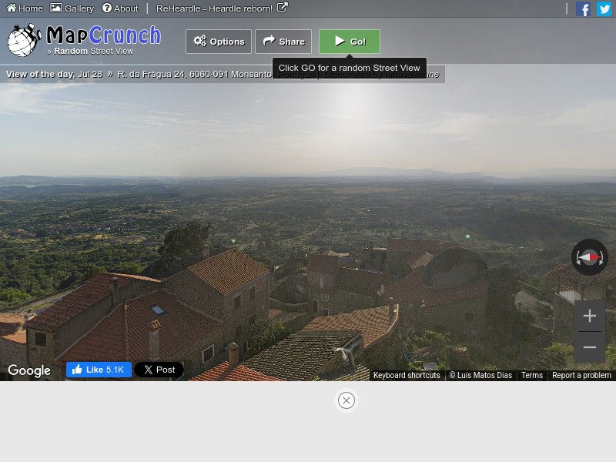This screenshot has height=462, width=616.
Task: Open the Share dialog
Action: (283, 42)
